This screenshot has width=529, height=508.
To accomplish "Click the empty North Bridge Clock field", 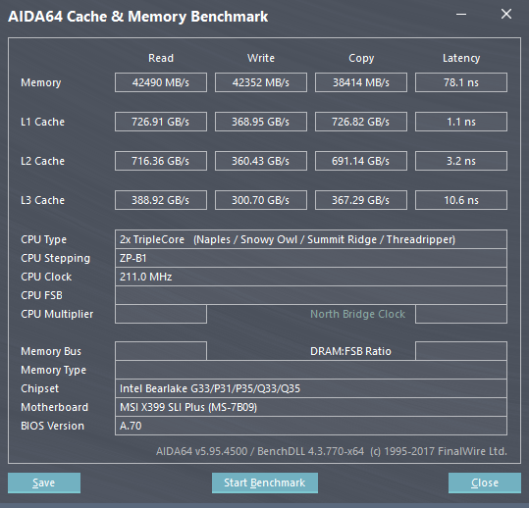I will [x=461, y=314].
